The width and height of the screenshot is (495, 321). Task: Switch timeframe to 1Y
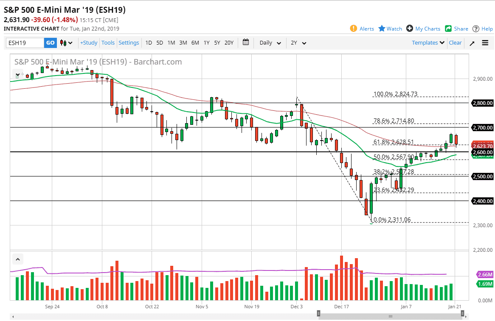(x=206, y=42)
